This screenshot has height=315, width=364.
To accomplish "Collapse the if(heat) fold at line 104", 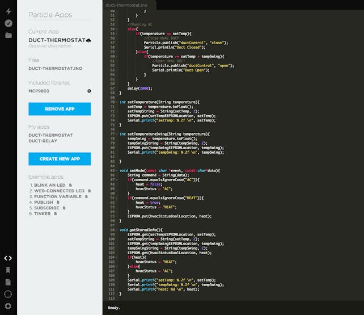I will coord(117,257).
